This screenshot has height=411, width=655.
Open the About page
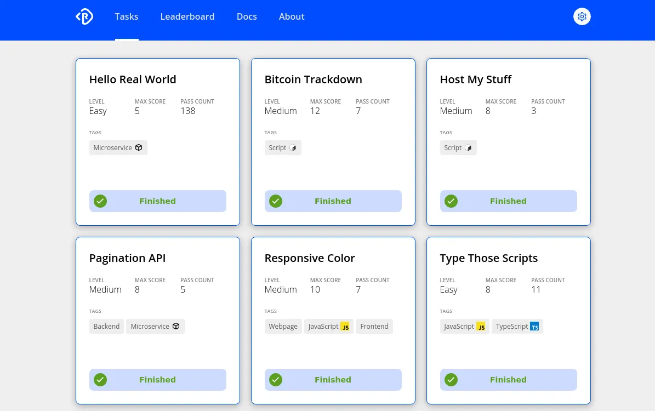point(292,16)
